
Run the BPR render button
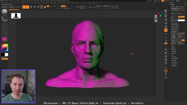(x=166, y=11)
